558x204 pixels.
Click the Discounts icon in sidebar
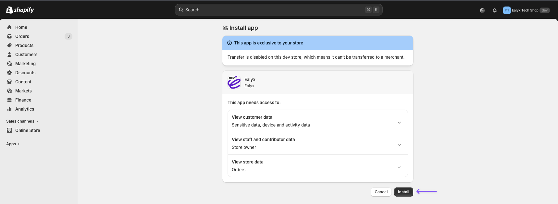9,73
